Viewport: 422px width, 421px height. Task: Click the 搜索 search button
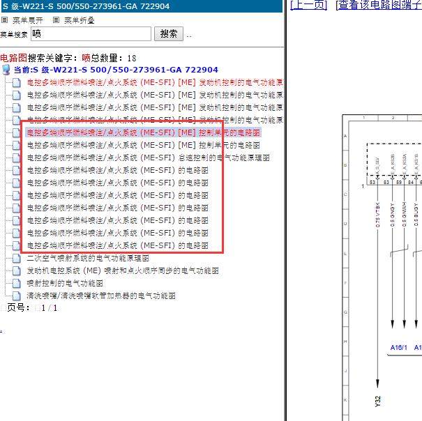point(169,34)
